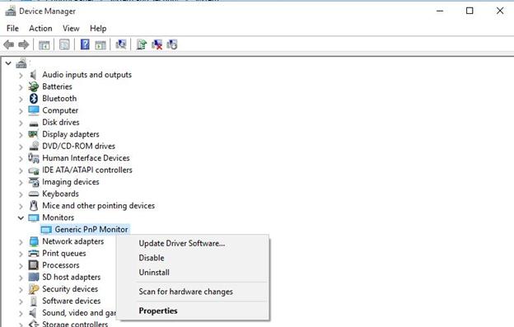Expand the Display adapters node
The width and height of the screenshot is (514, 327).
tap(21, 135)
